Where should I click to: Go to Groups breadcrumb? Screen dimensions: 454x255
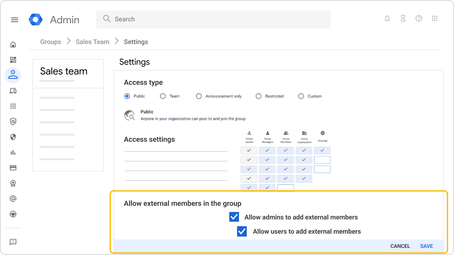(51, 42)
